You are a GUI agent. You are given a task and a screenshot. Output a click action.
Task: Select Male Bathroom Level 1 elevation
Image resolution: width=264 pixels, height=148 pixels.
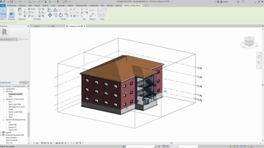point(17,107)
